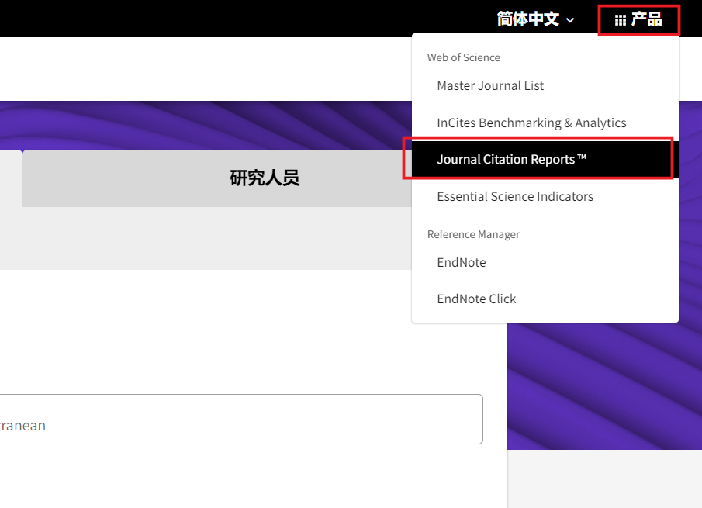
Task: Open InCites Benchmarking & Analytics
Action: point(545,123)
